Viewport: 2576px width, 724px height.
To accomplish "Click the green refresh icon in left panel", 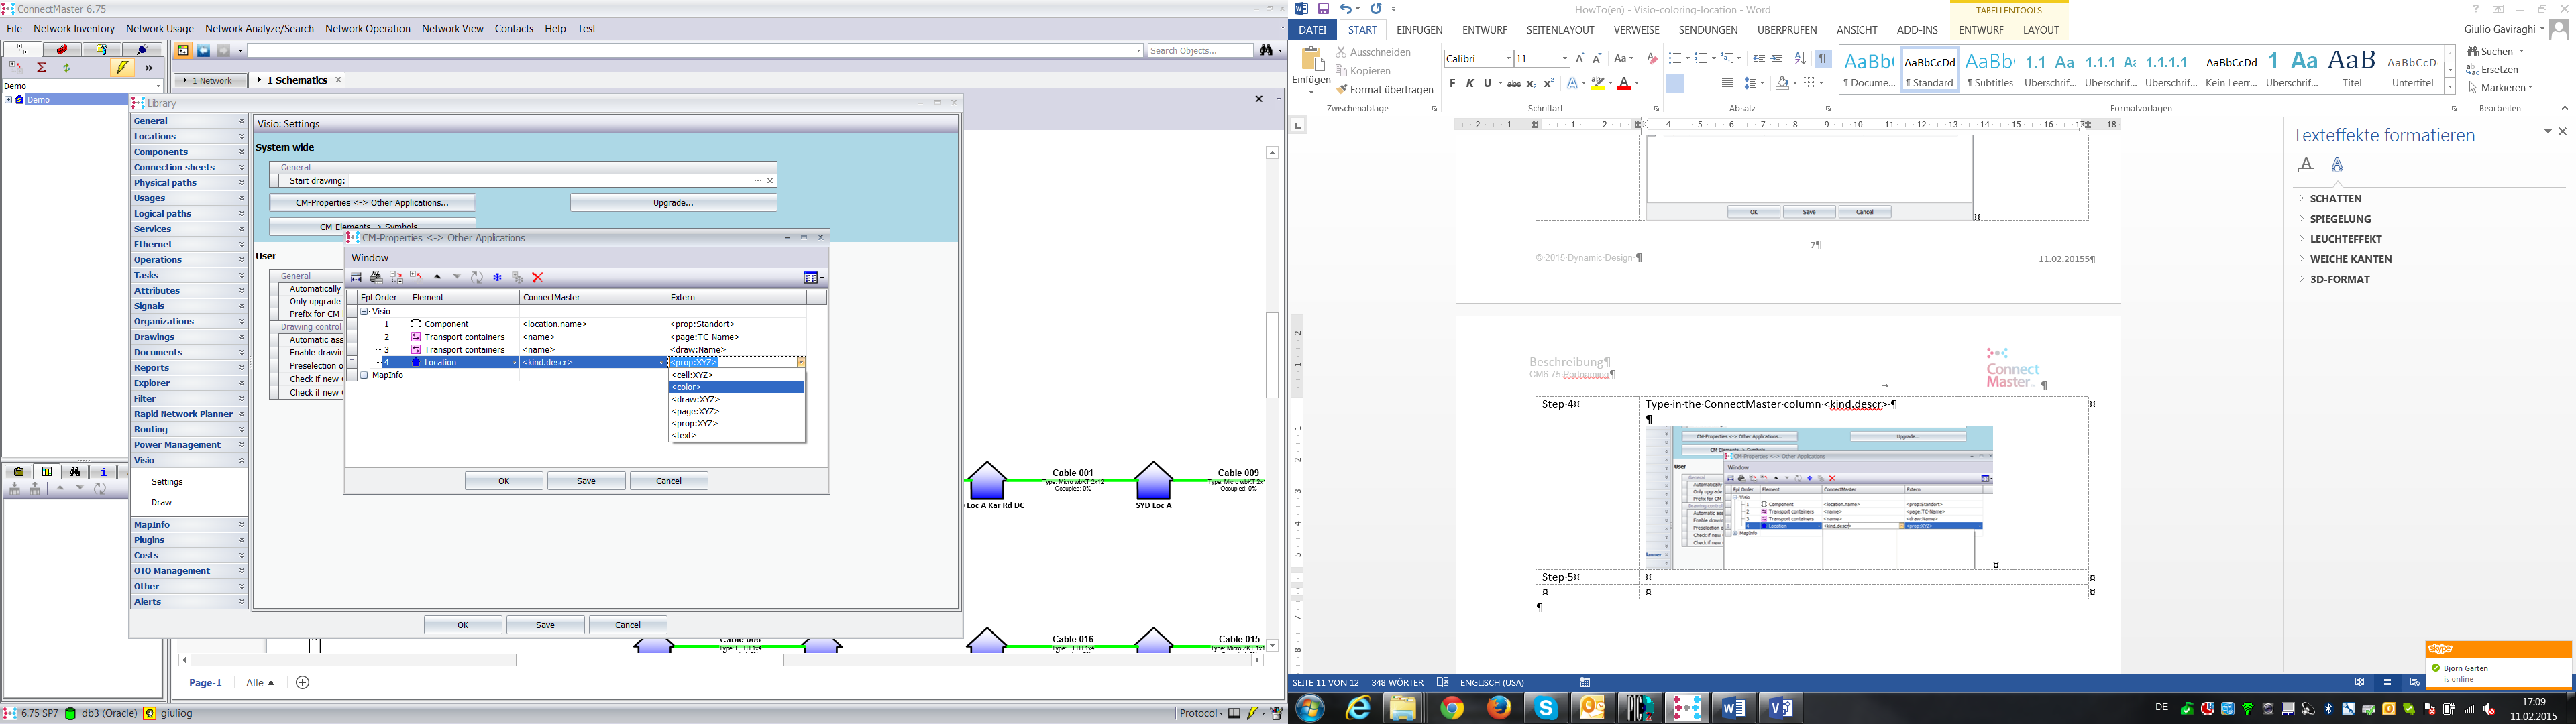I will point(67,68).
